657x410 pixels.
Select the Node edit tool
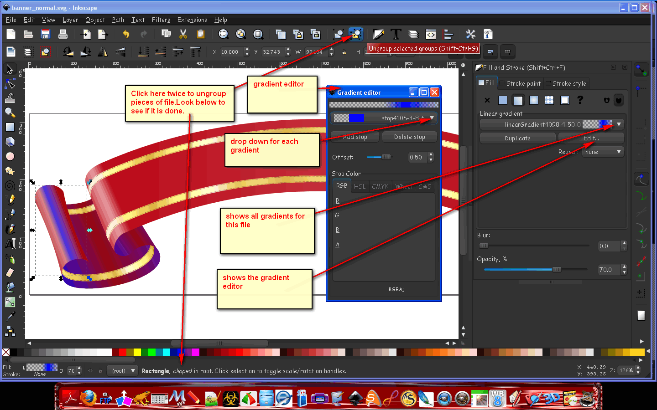point(10,84)
